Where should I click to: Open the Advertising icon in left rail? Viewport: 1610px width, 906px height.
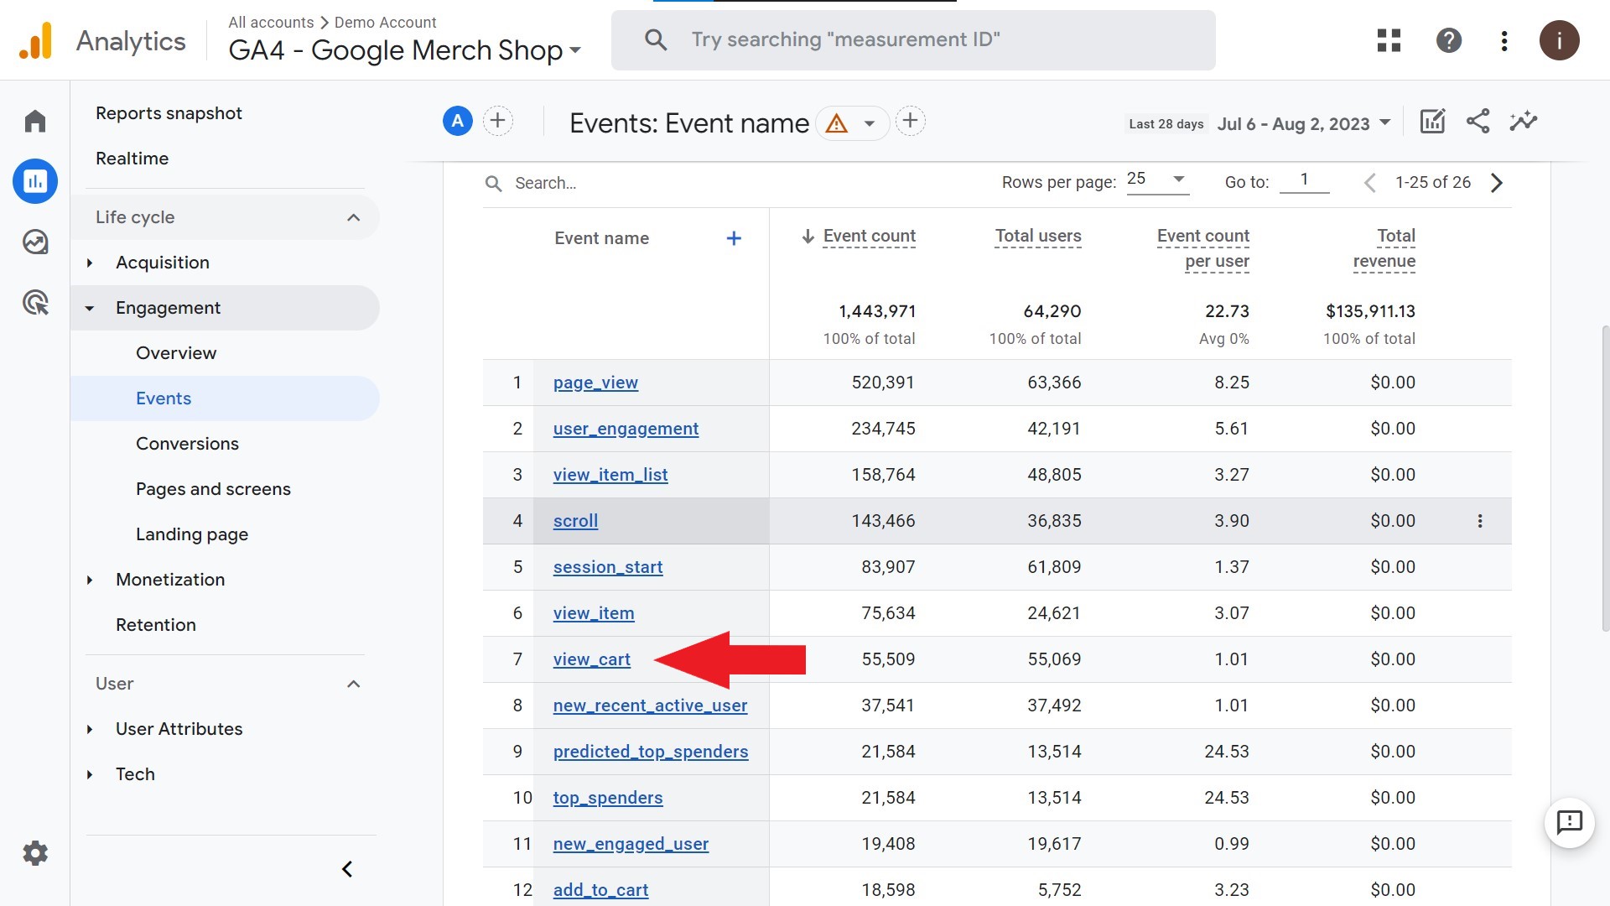35,302
